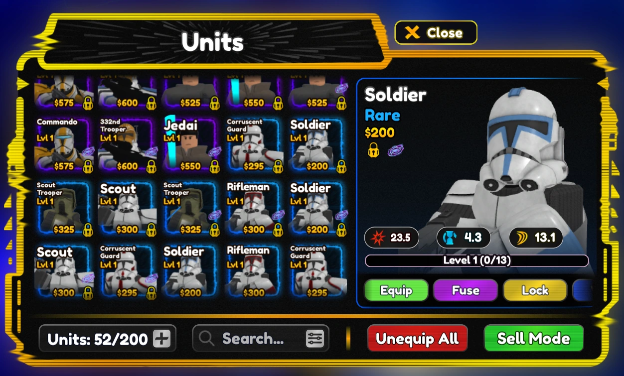This screenshot has width=624, height=376.
Task: Click the red Unequip All button
Action: click(x=417, y=339)
